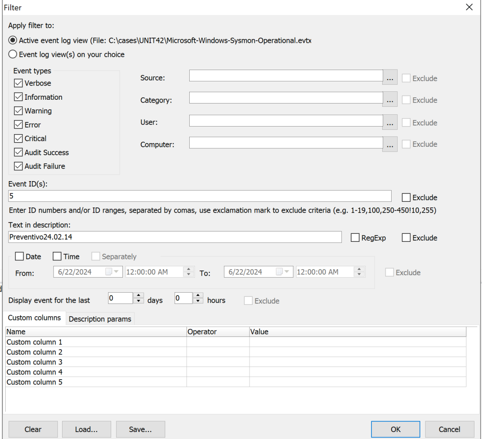Screen dimensions: 482x439
Task: Uncheck the Critical event type
Action: (x=18, y=138)
